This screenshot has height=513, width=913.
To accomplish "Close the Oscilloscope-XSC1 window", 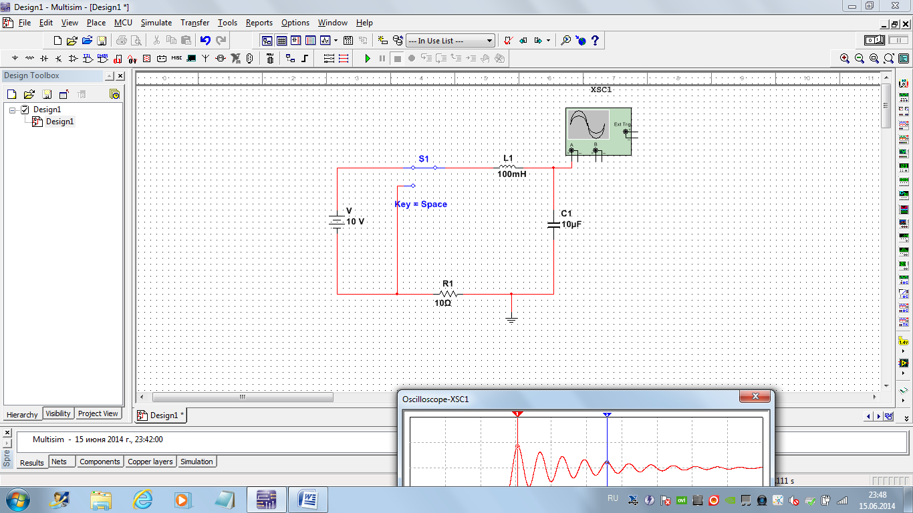I will (755, 397).
